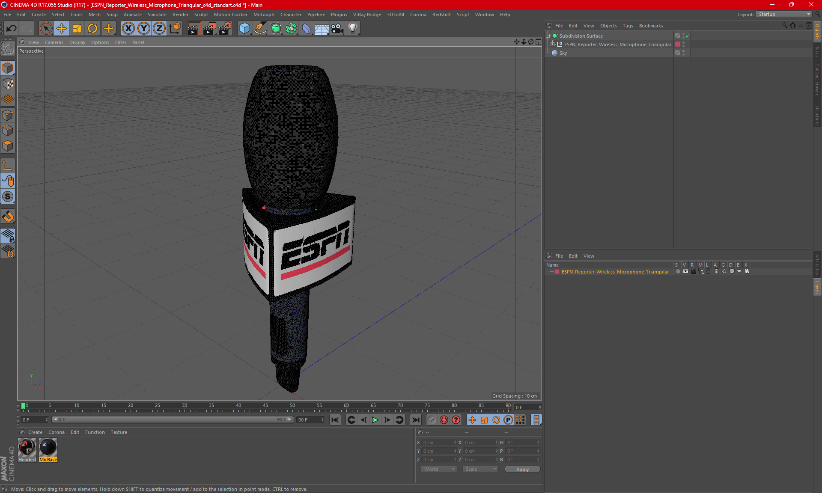Toggle Sky visibility dots
822x493 pixels.
point(684,53)
